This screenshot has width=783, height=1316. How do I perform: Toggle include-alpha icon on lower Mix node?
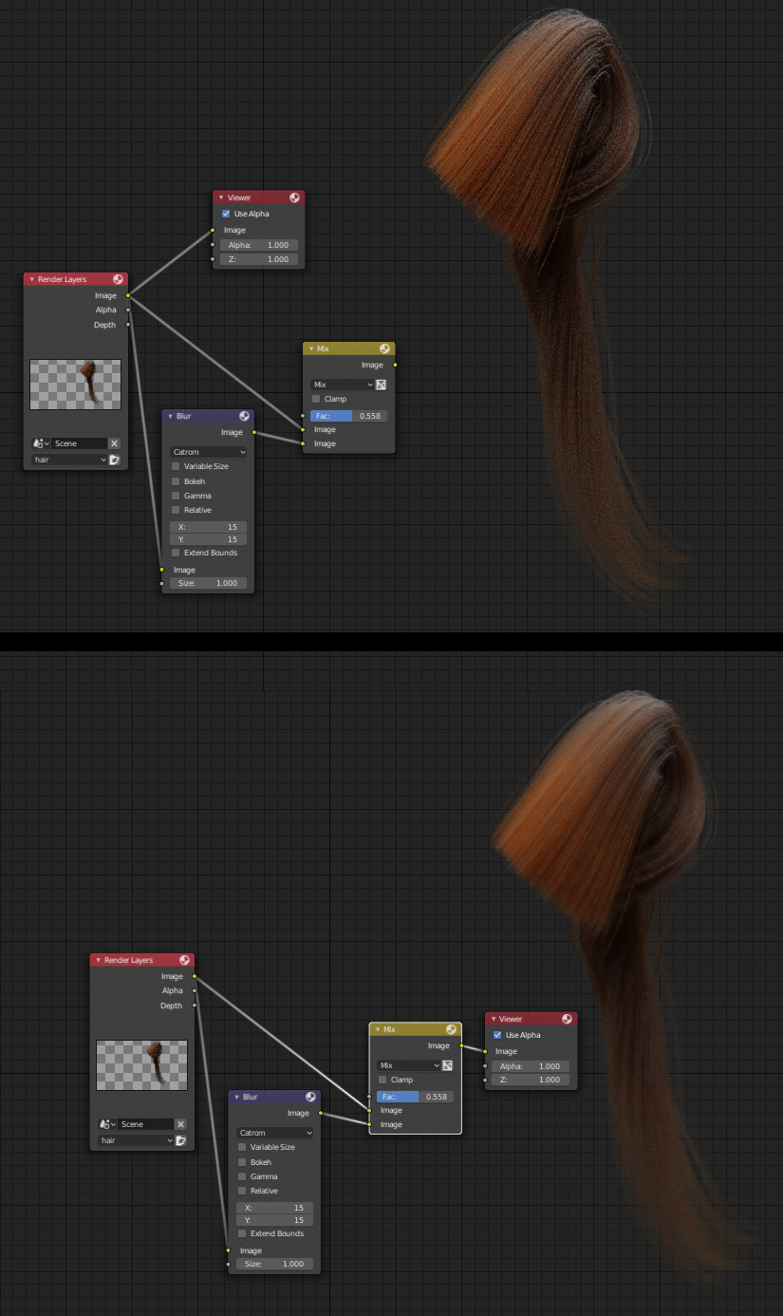[448, 1065]
